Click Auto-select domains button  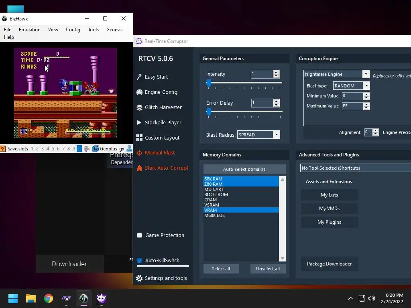click(244, 169)
